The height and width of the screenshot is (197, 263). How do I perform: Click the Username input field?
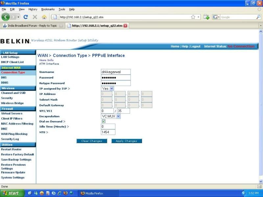(x=116, y=72)
